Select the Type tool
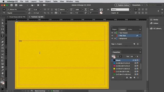 pos(3,36)
